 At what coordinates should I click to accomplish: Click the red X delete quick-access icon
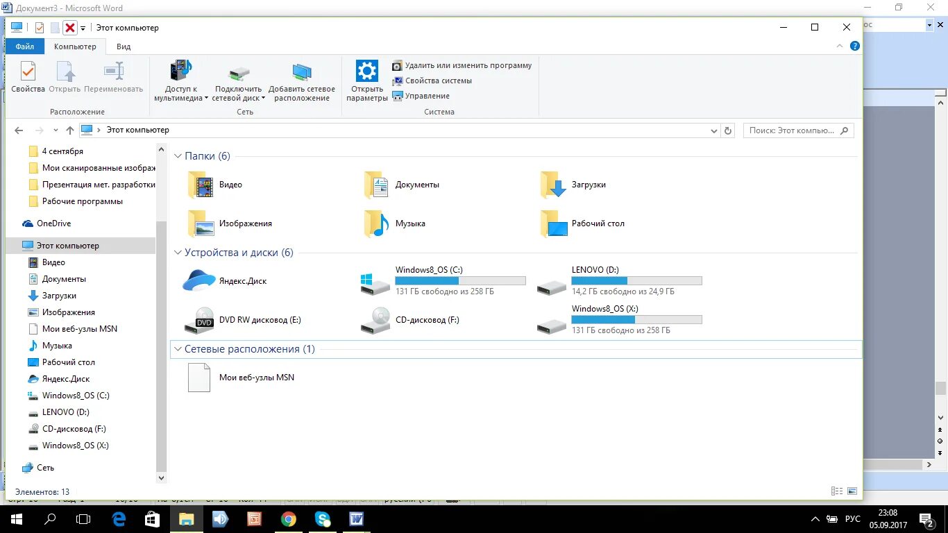tap(70, 28)
